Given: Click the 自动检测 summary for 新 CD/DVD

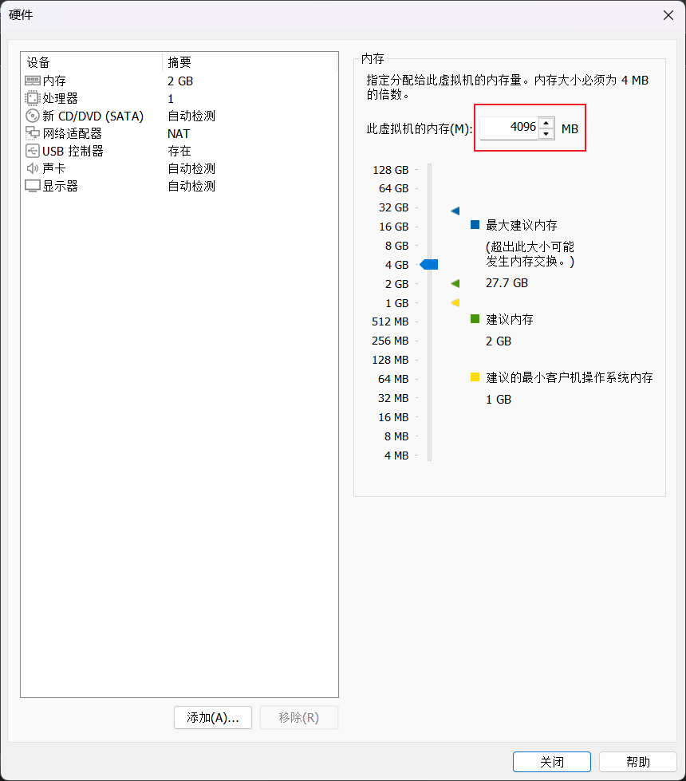Looking at the screenshot, I should [x=191, y=116].
